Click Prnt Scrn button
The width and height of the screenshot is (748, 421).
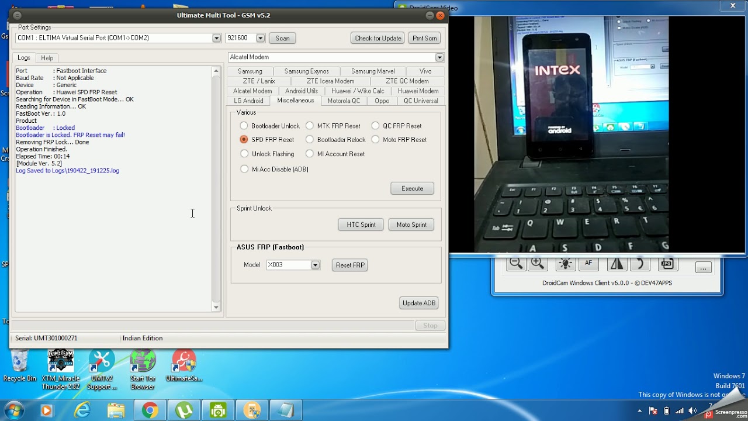click(424, 38)
